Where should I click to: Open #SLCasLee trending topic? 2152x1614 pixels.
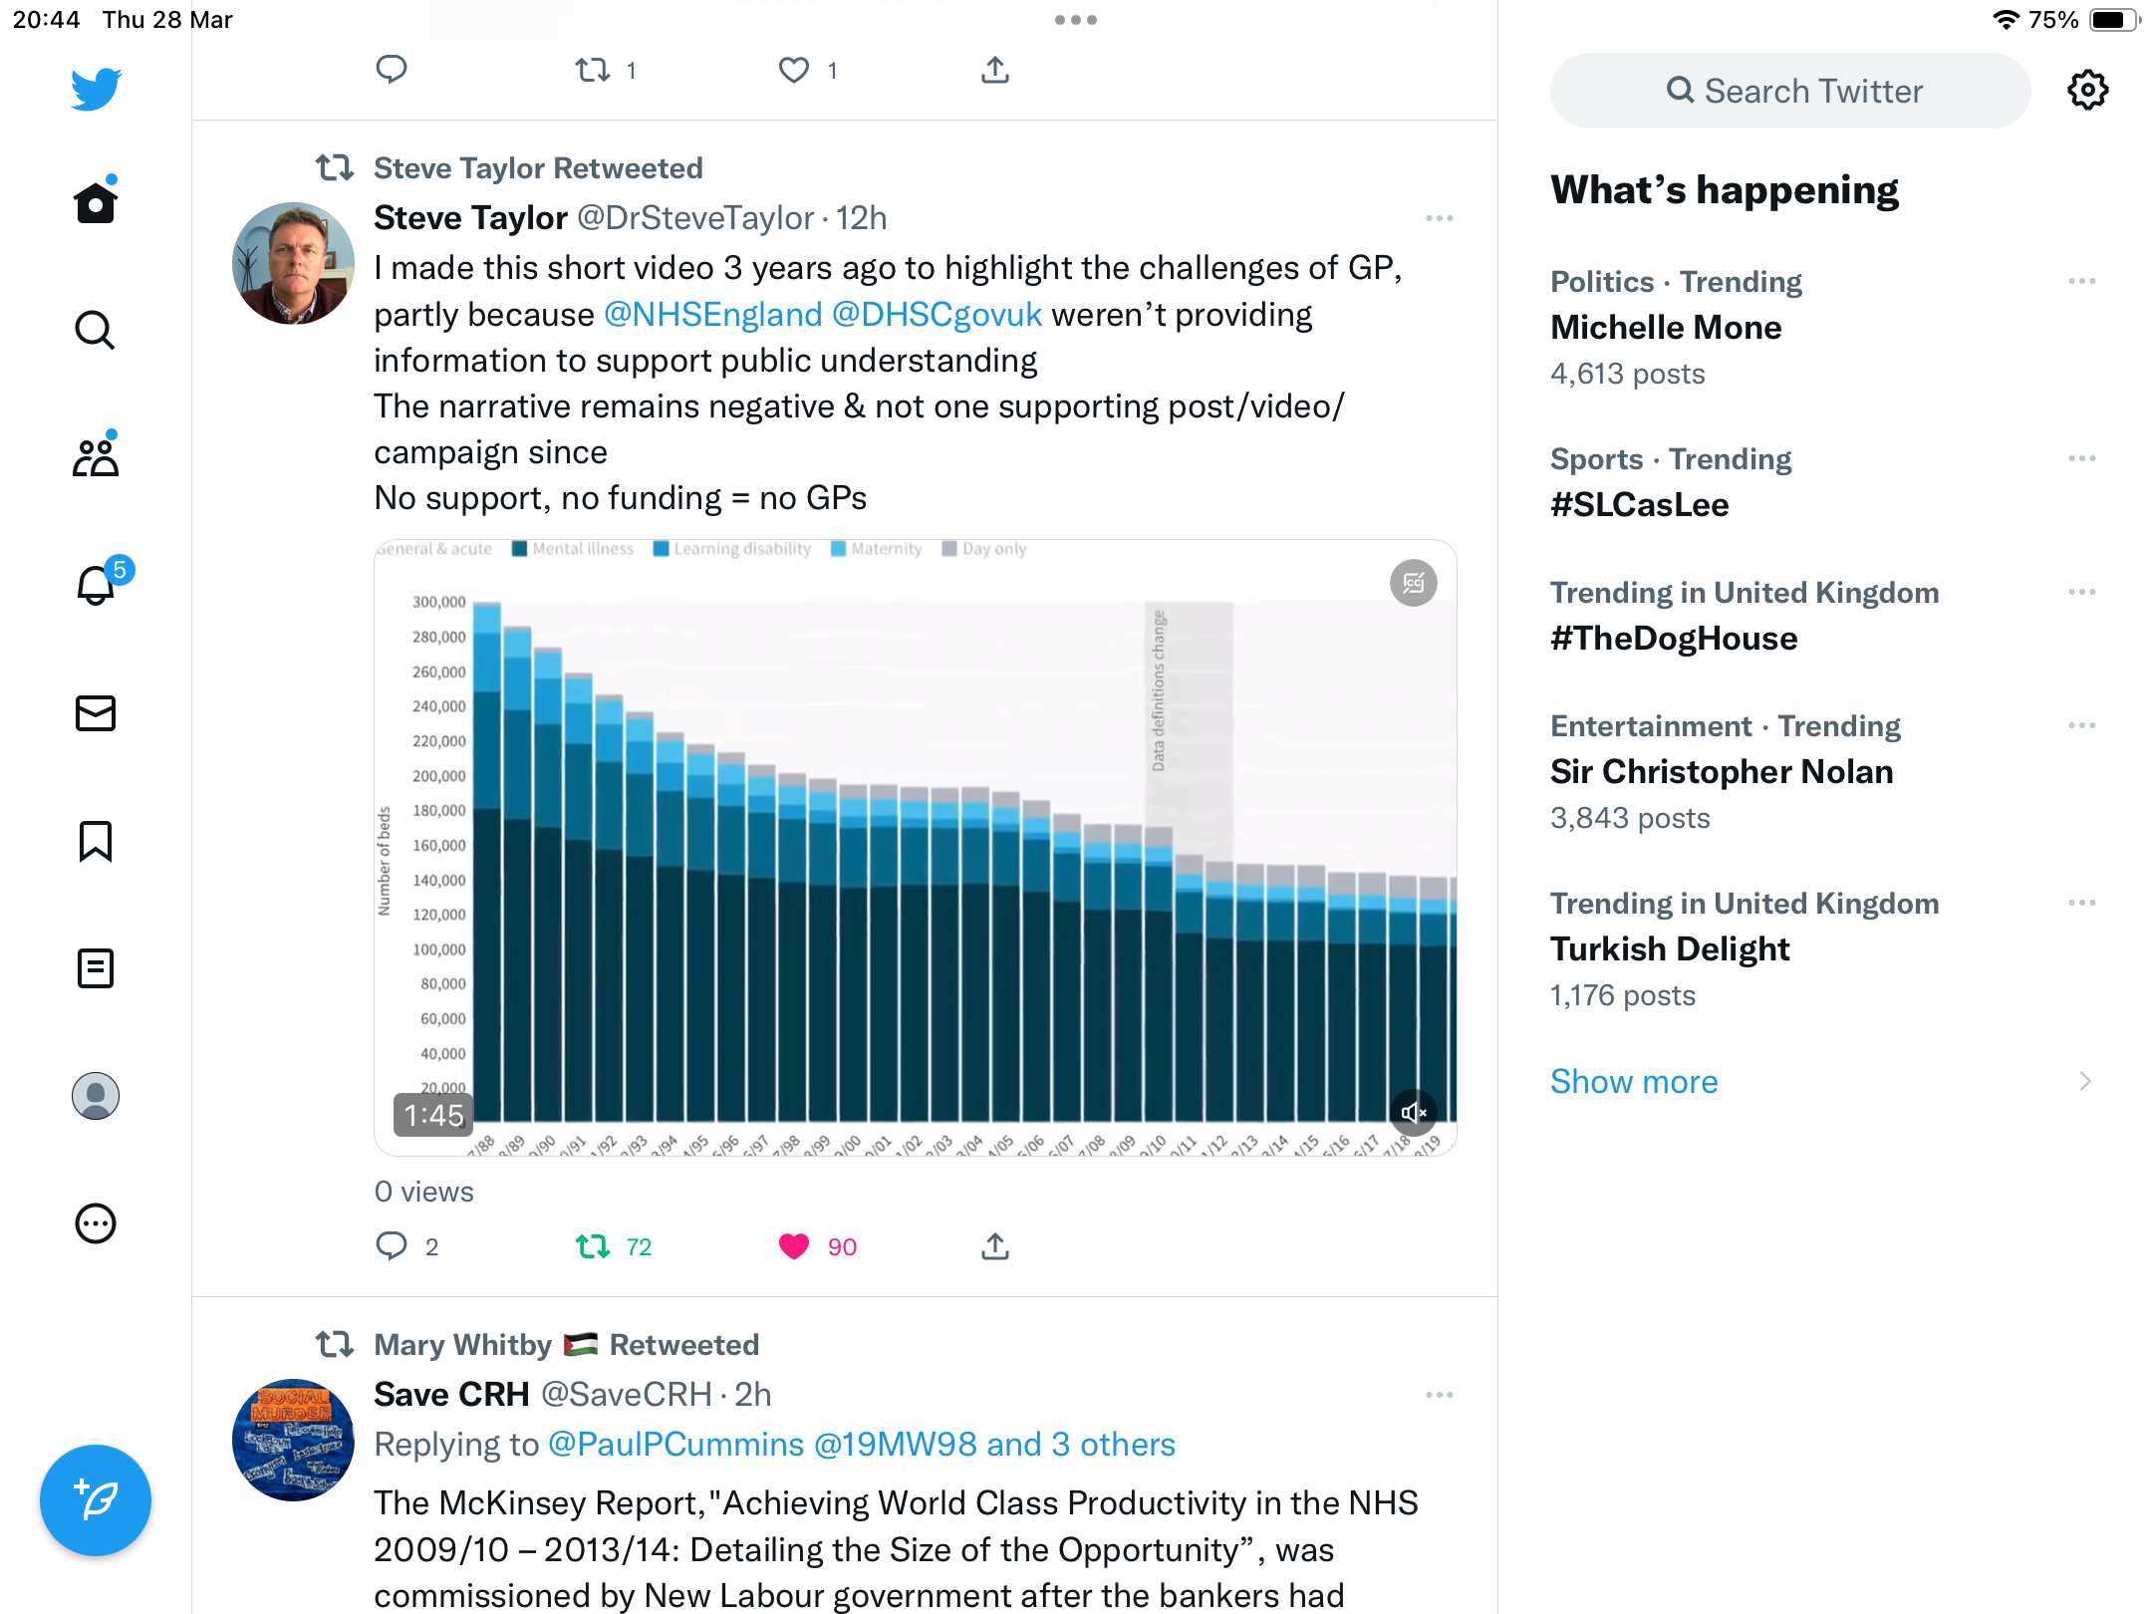[1640, 505]
